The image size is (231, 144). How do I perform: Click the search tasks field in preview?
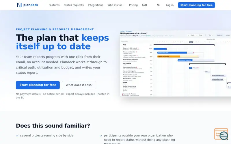[137, 41]
